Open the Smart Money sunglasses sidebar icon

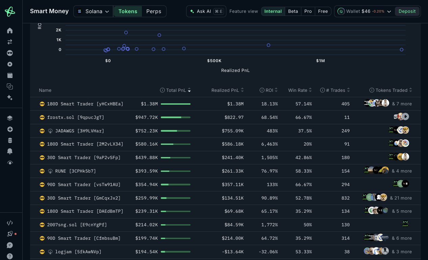coord(10,53)
